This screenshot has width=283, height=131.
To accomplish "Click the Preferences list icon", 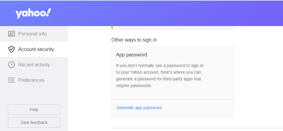I will click(x=12, y=80).
